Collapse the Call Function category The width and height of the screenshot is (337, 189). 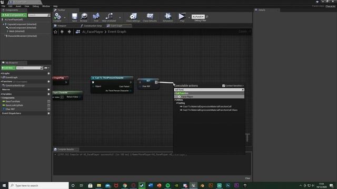pyautogui.click(x=175, y=93)
